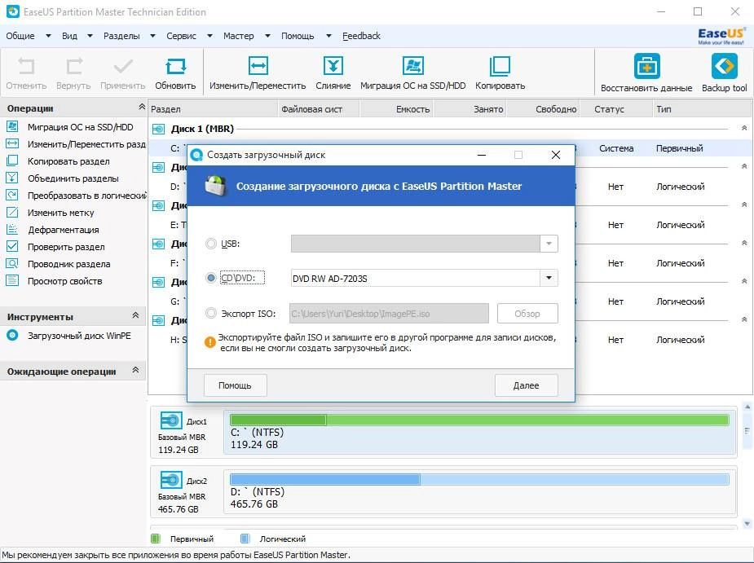The width and height of the screenshot is (754, 563).
Task: Open the Вид menu arrow
Action: tap(90, 36)
